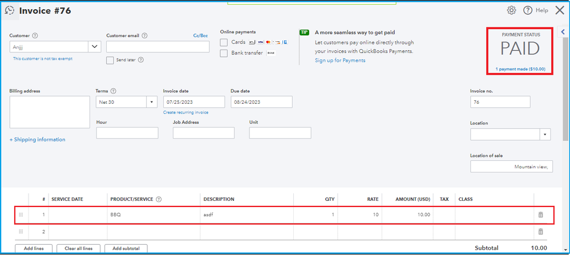Grab the drag handle of line 2
The height and width of the screenshot is (255, 570).
click(21, 232)
